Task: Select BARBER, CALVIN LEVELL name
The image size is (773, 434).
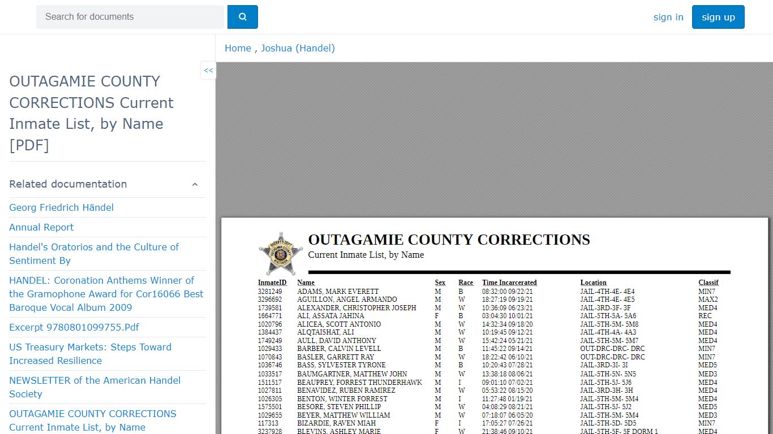Action: tap(339, 349)
